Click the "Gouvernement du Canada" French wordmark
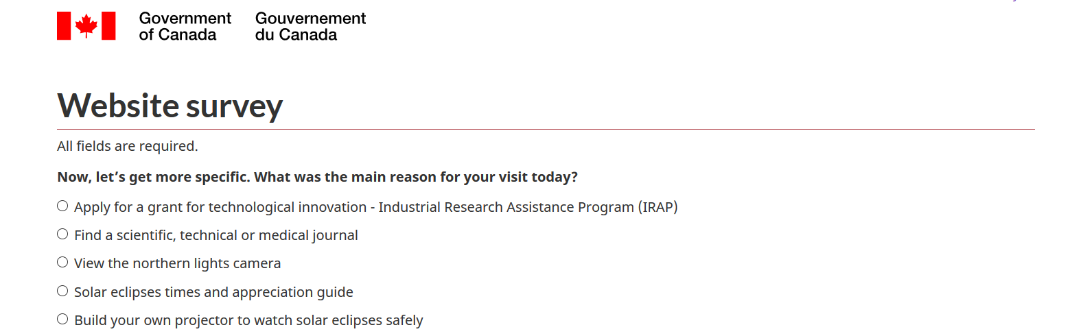The width and height of the screenshot is (1083, 336). 310,27
